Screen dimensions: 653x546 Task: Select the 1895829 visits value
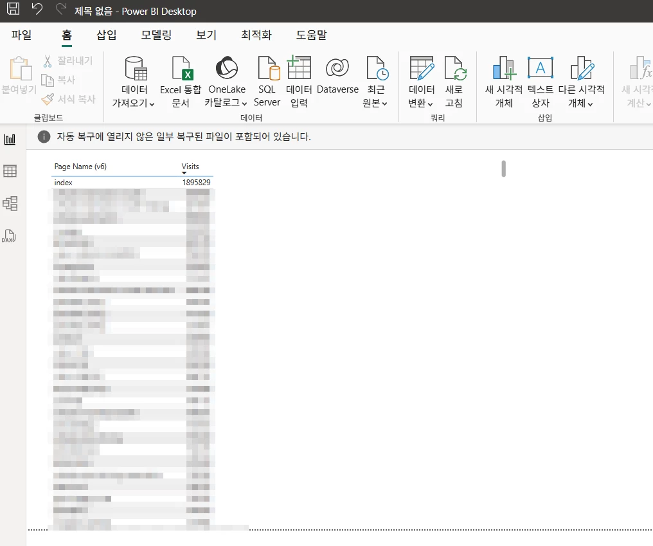coord(197,183)
